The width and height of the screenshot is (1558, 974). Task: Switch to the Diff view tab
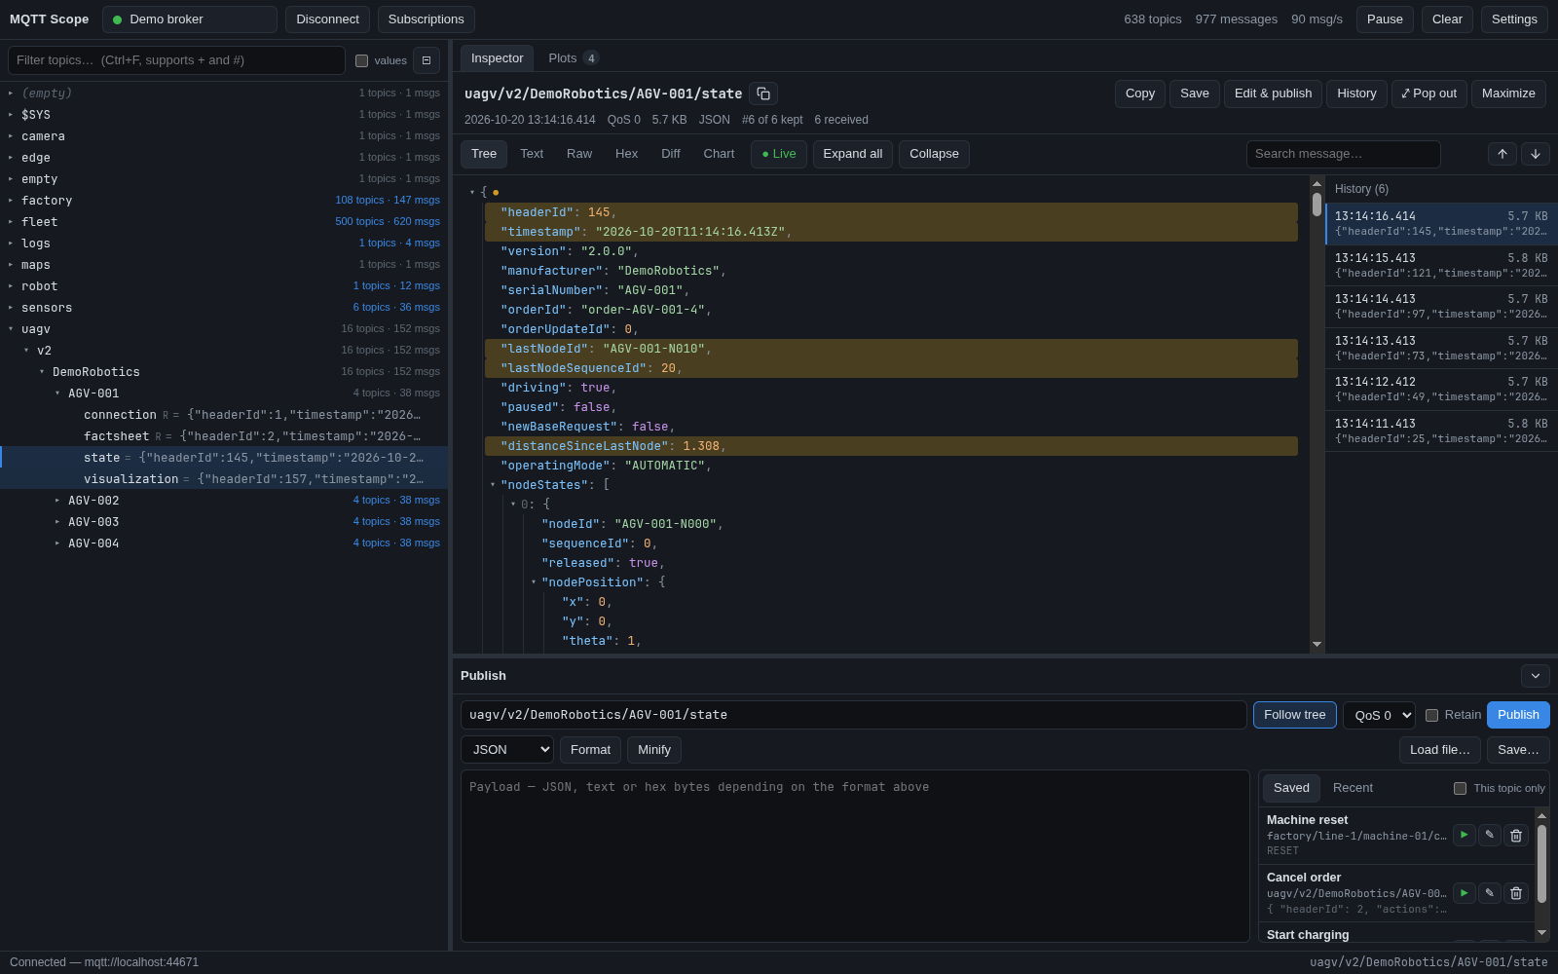click(x=671, y=154)
